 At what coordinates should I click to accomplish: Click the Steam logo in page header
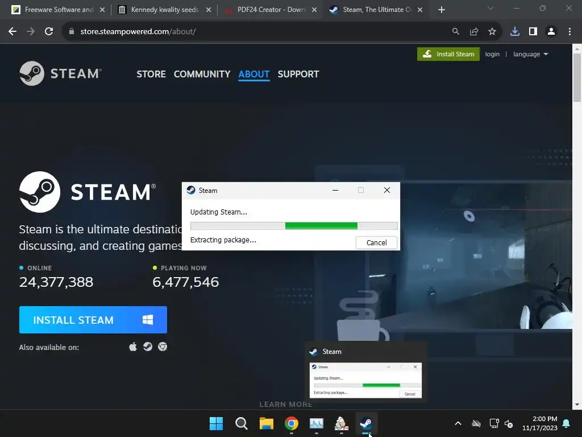60,73
